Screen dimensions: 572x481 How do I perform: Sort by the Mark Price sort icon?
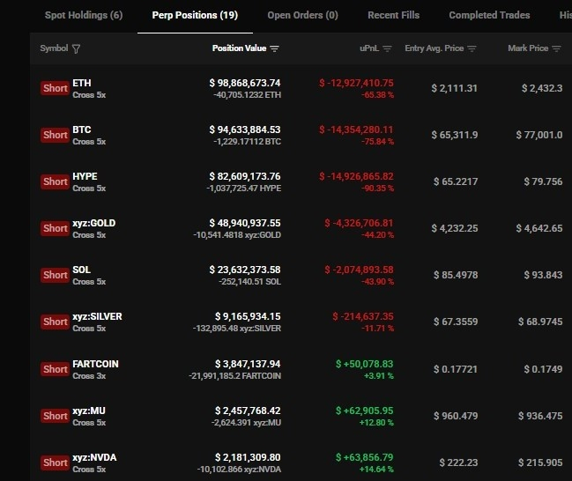(x=556, y=48)
